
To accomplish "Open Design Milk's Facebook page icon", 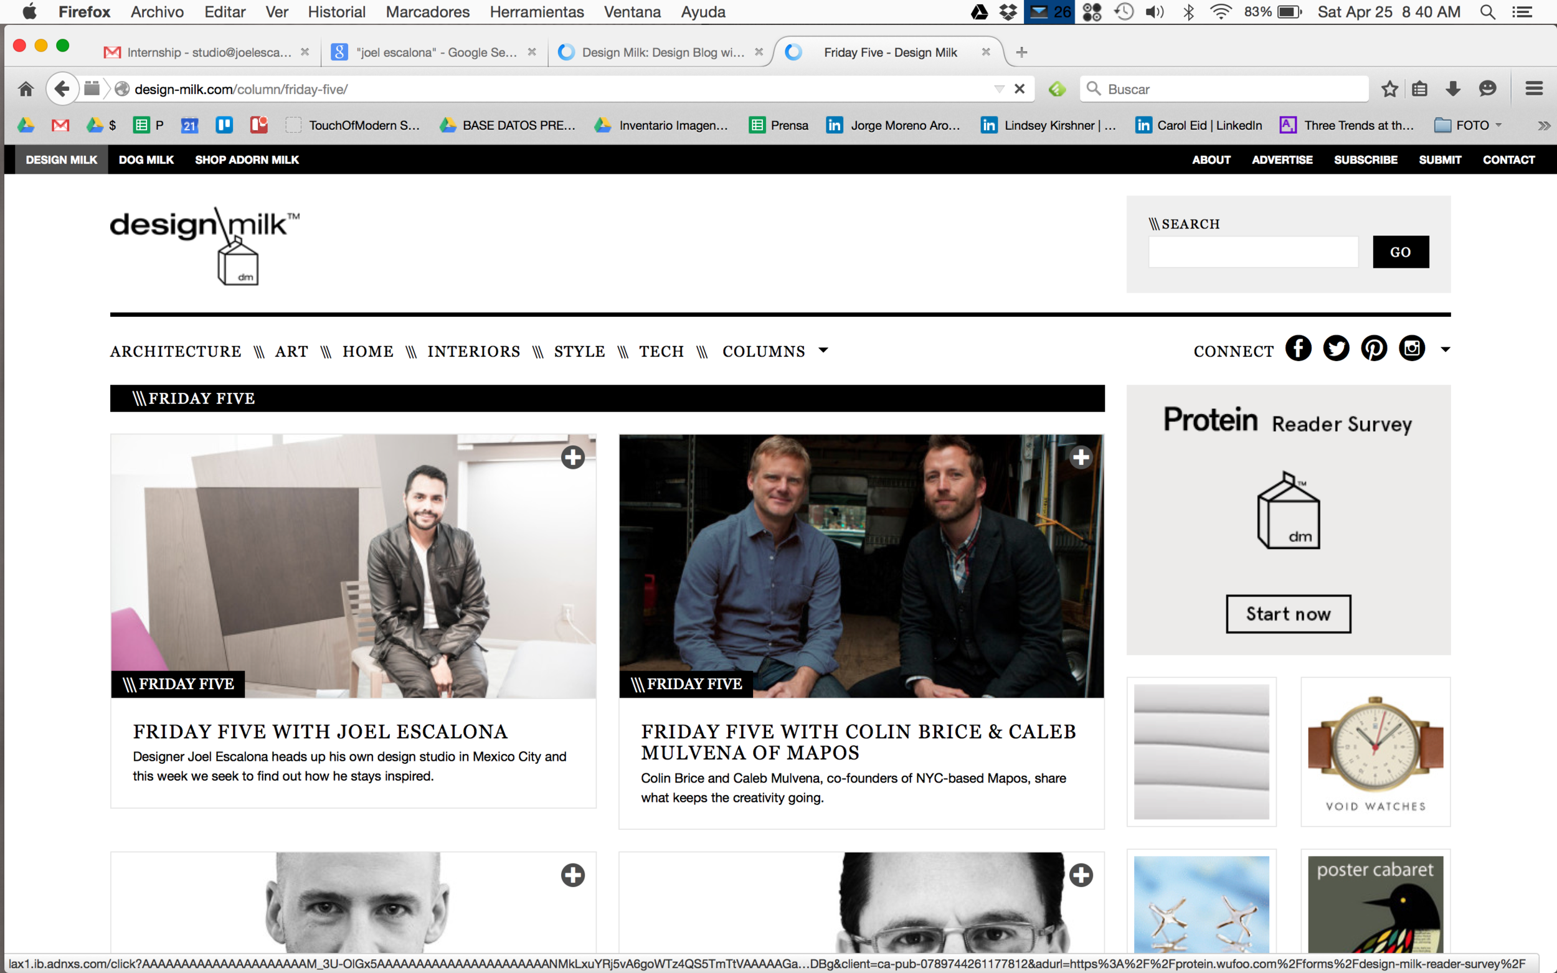I will 1299,349.
